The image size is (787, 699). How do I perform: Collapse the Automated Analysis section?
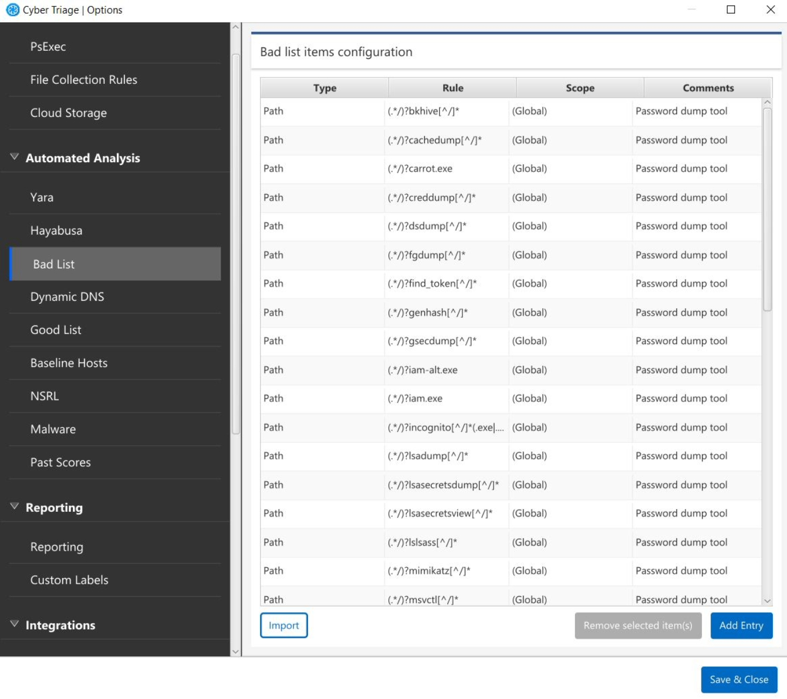pos(14,157)
